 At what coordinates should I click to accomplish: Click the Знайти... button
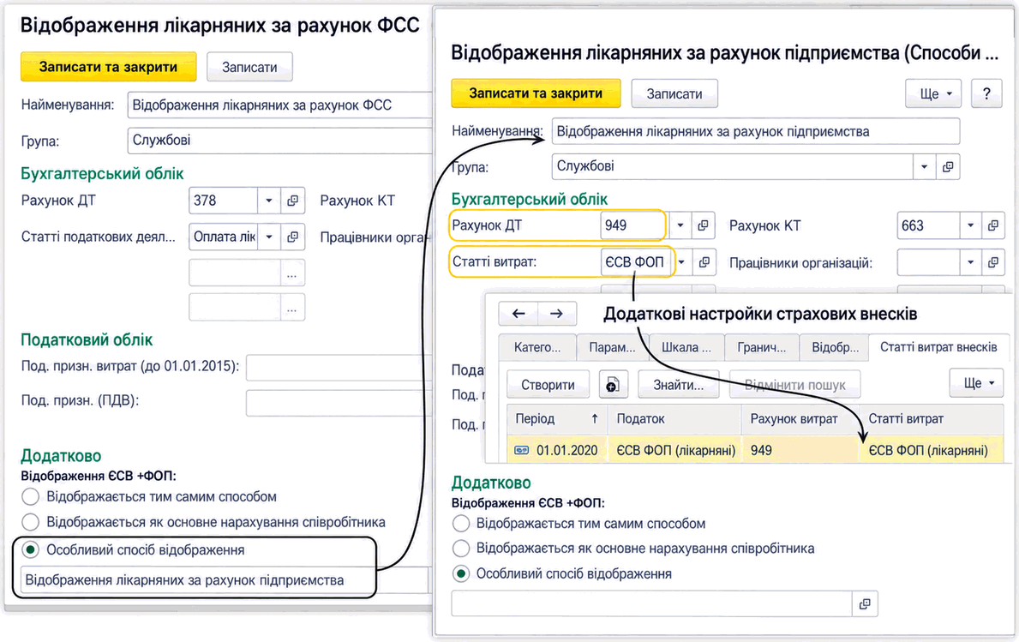tap(679, 385)
